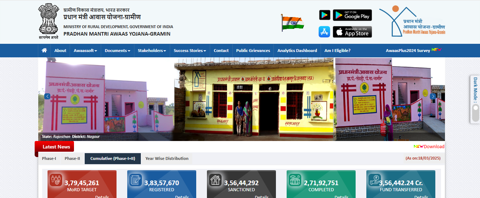
Task: Click State: Rajasthan District: Nagaur caption
Action: (x=71, y=136)
